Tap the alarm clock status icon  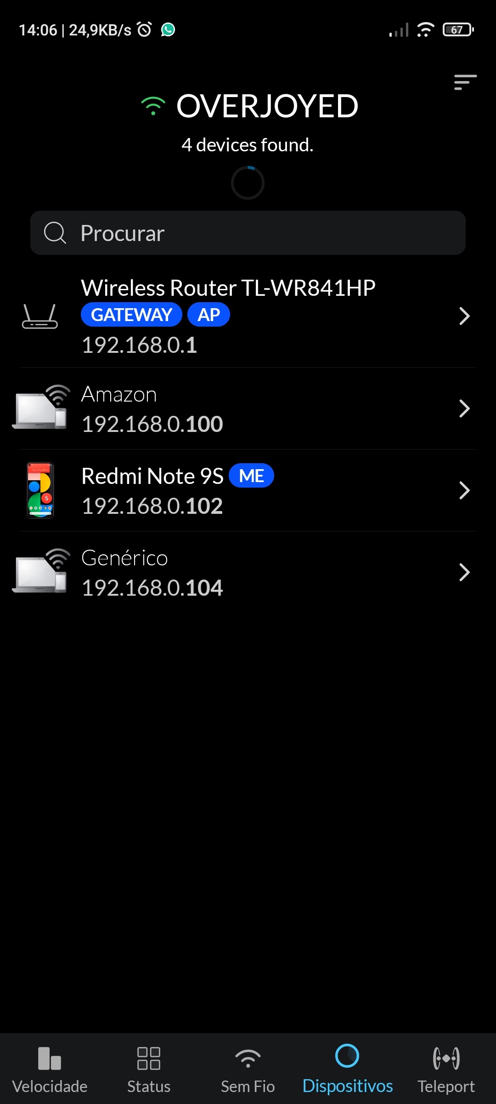[x=144, y=30]
